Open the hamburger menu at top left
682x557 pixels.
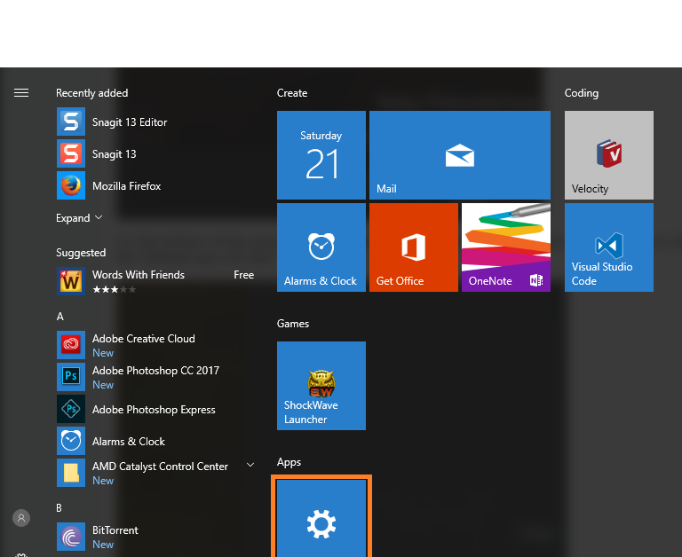(21, 93)
